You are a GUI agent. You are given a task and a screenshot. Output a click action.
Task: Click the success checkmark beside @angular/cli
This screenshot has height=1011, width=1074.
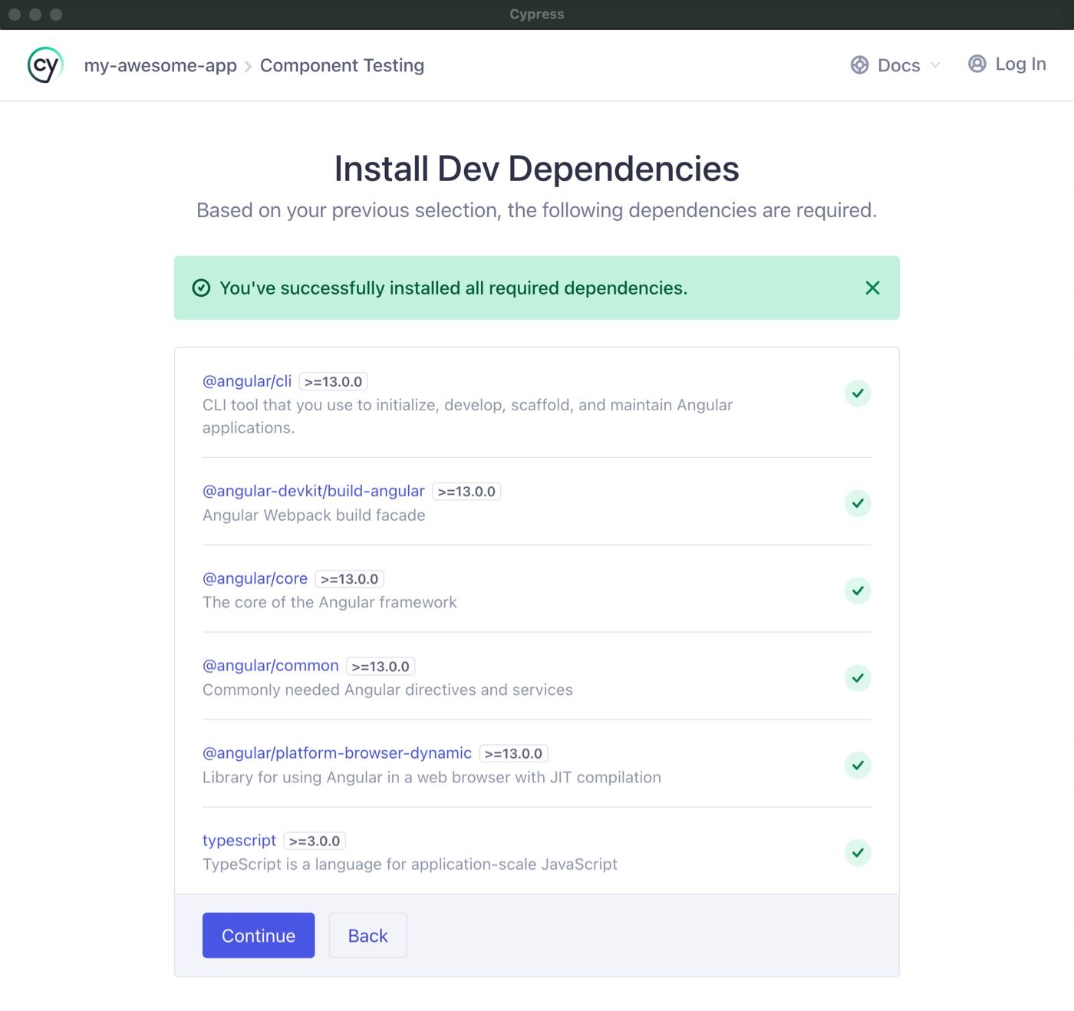click(x=858, y=393)
